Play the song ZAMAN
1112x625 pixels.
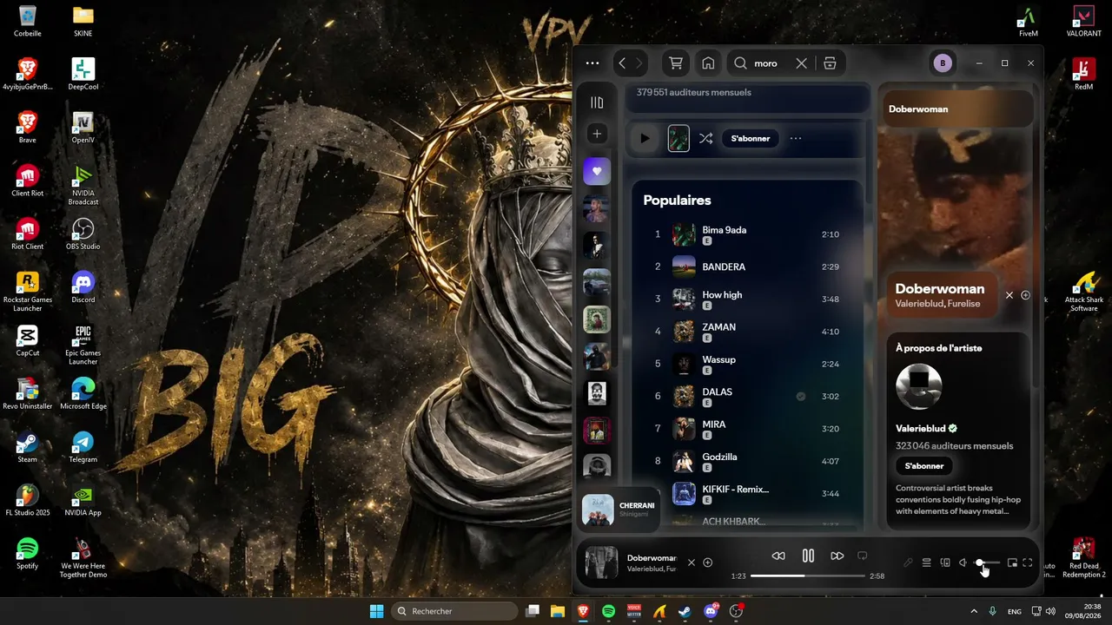(x=719, y=327)
